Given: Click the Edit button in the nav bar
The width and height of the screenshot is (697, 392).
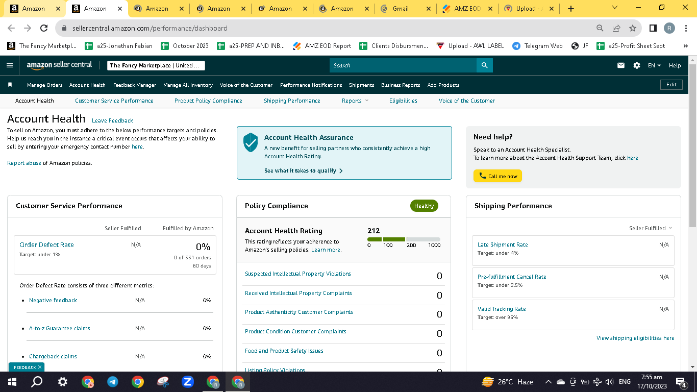Looking at the screenshot, I should (671, 85).
